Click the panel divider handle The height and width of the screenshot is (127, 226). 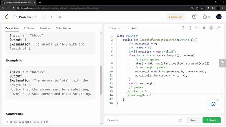click(103, 69)
